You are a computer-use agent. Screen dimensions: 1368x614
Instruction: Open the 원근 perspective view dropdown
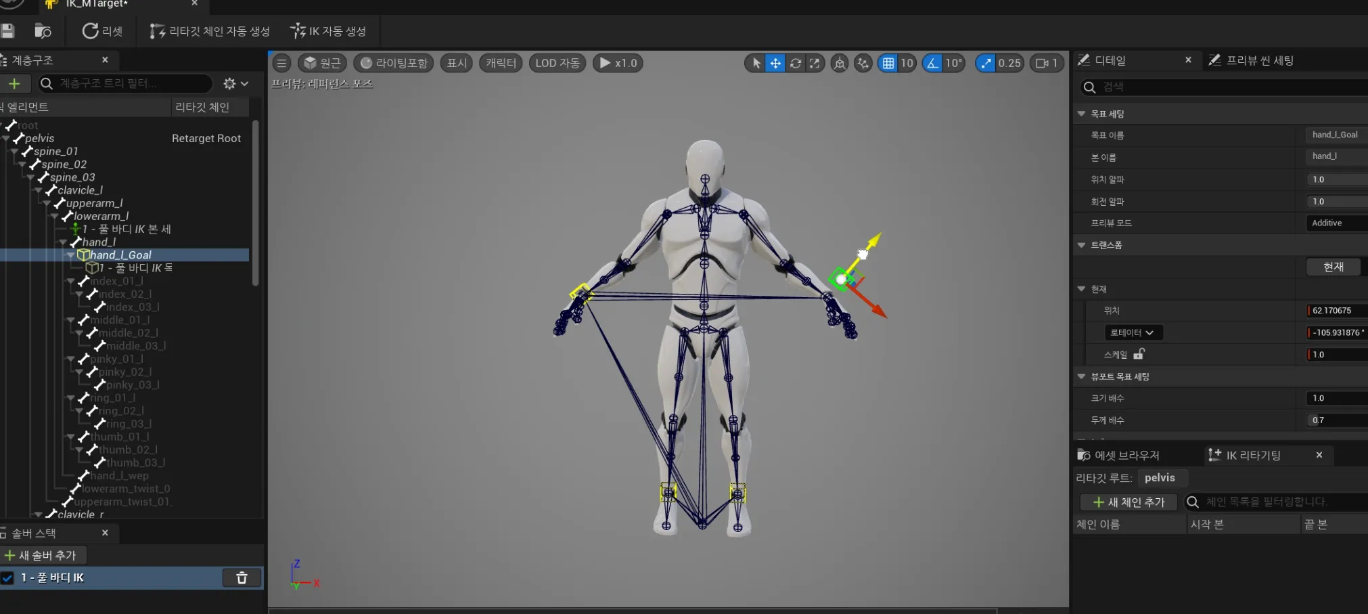coord(322,63)
